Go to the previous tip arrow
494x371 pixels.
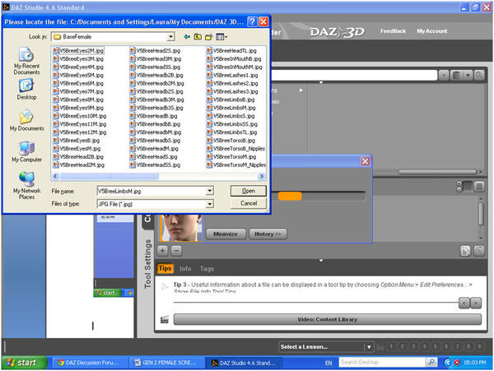pyautogui.click(x=464, y=303)
